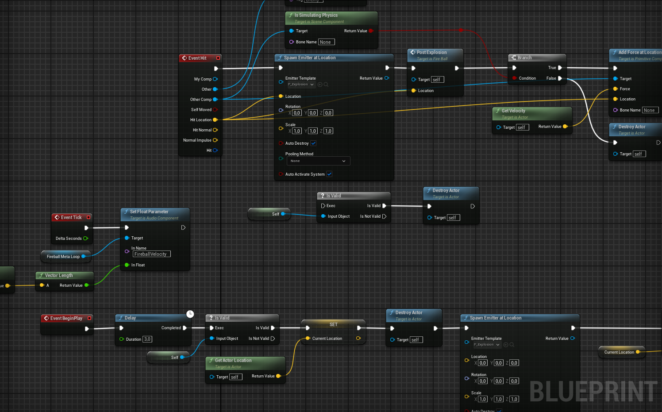Screen dimensions: 662x412
Task: Click the Event BeginPlay red delegate pin
Action: pyautogui.click(x=89, y=318)
